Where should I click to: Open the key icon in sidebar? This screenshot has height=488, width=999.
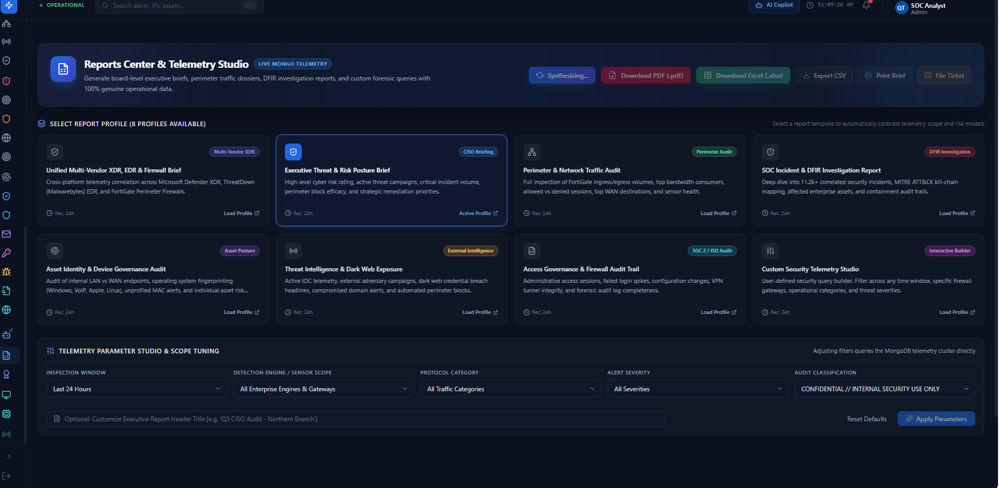[x=7, y=253]
